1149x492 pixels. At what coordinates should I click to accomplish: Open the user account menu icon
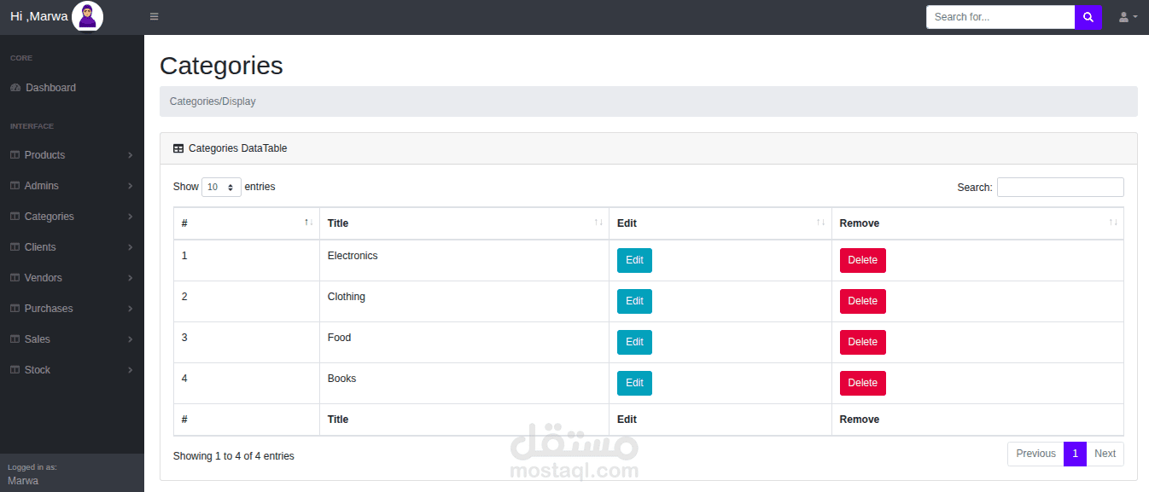coord(1128,17)
